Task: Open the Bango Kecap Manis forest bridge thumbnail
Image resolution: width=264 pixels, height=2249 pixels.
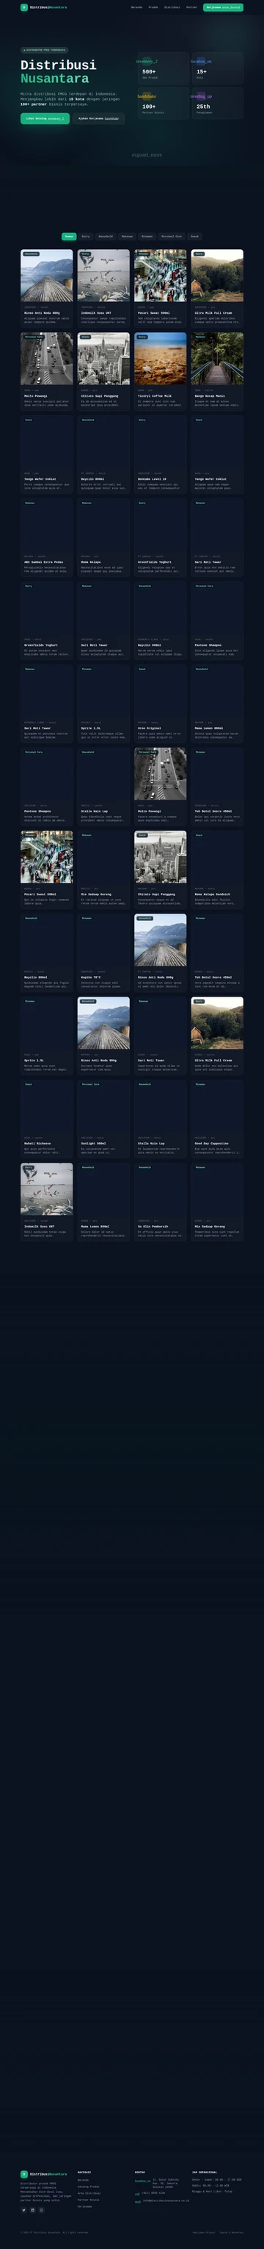Action: tap(217, 358)
